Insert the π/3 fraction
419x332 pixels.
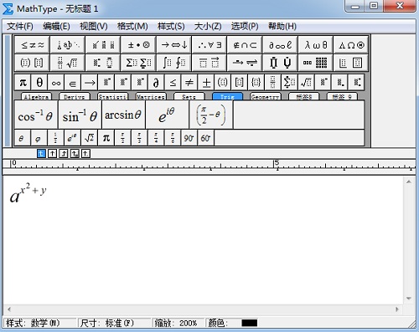(139, 138)
